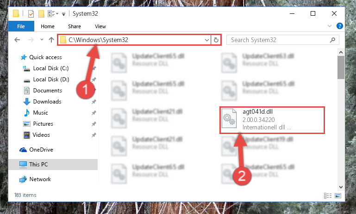The width and height of the screenshot is (356, 214).
Task: Switch to details view icon in status bar
Action: click(x=328, y=196)
